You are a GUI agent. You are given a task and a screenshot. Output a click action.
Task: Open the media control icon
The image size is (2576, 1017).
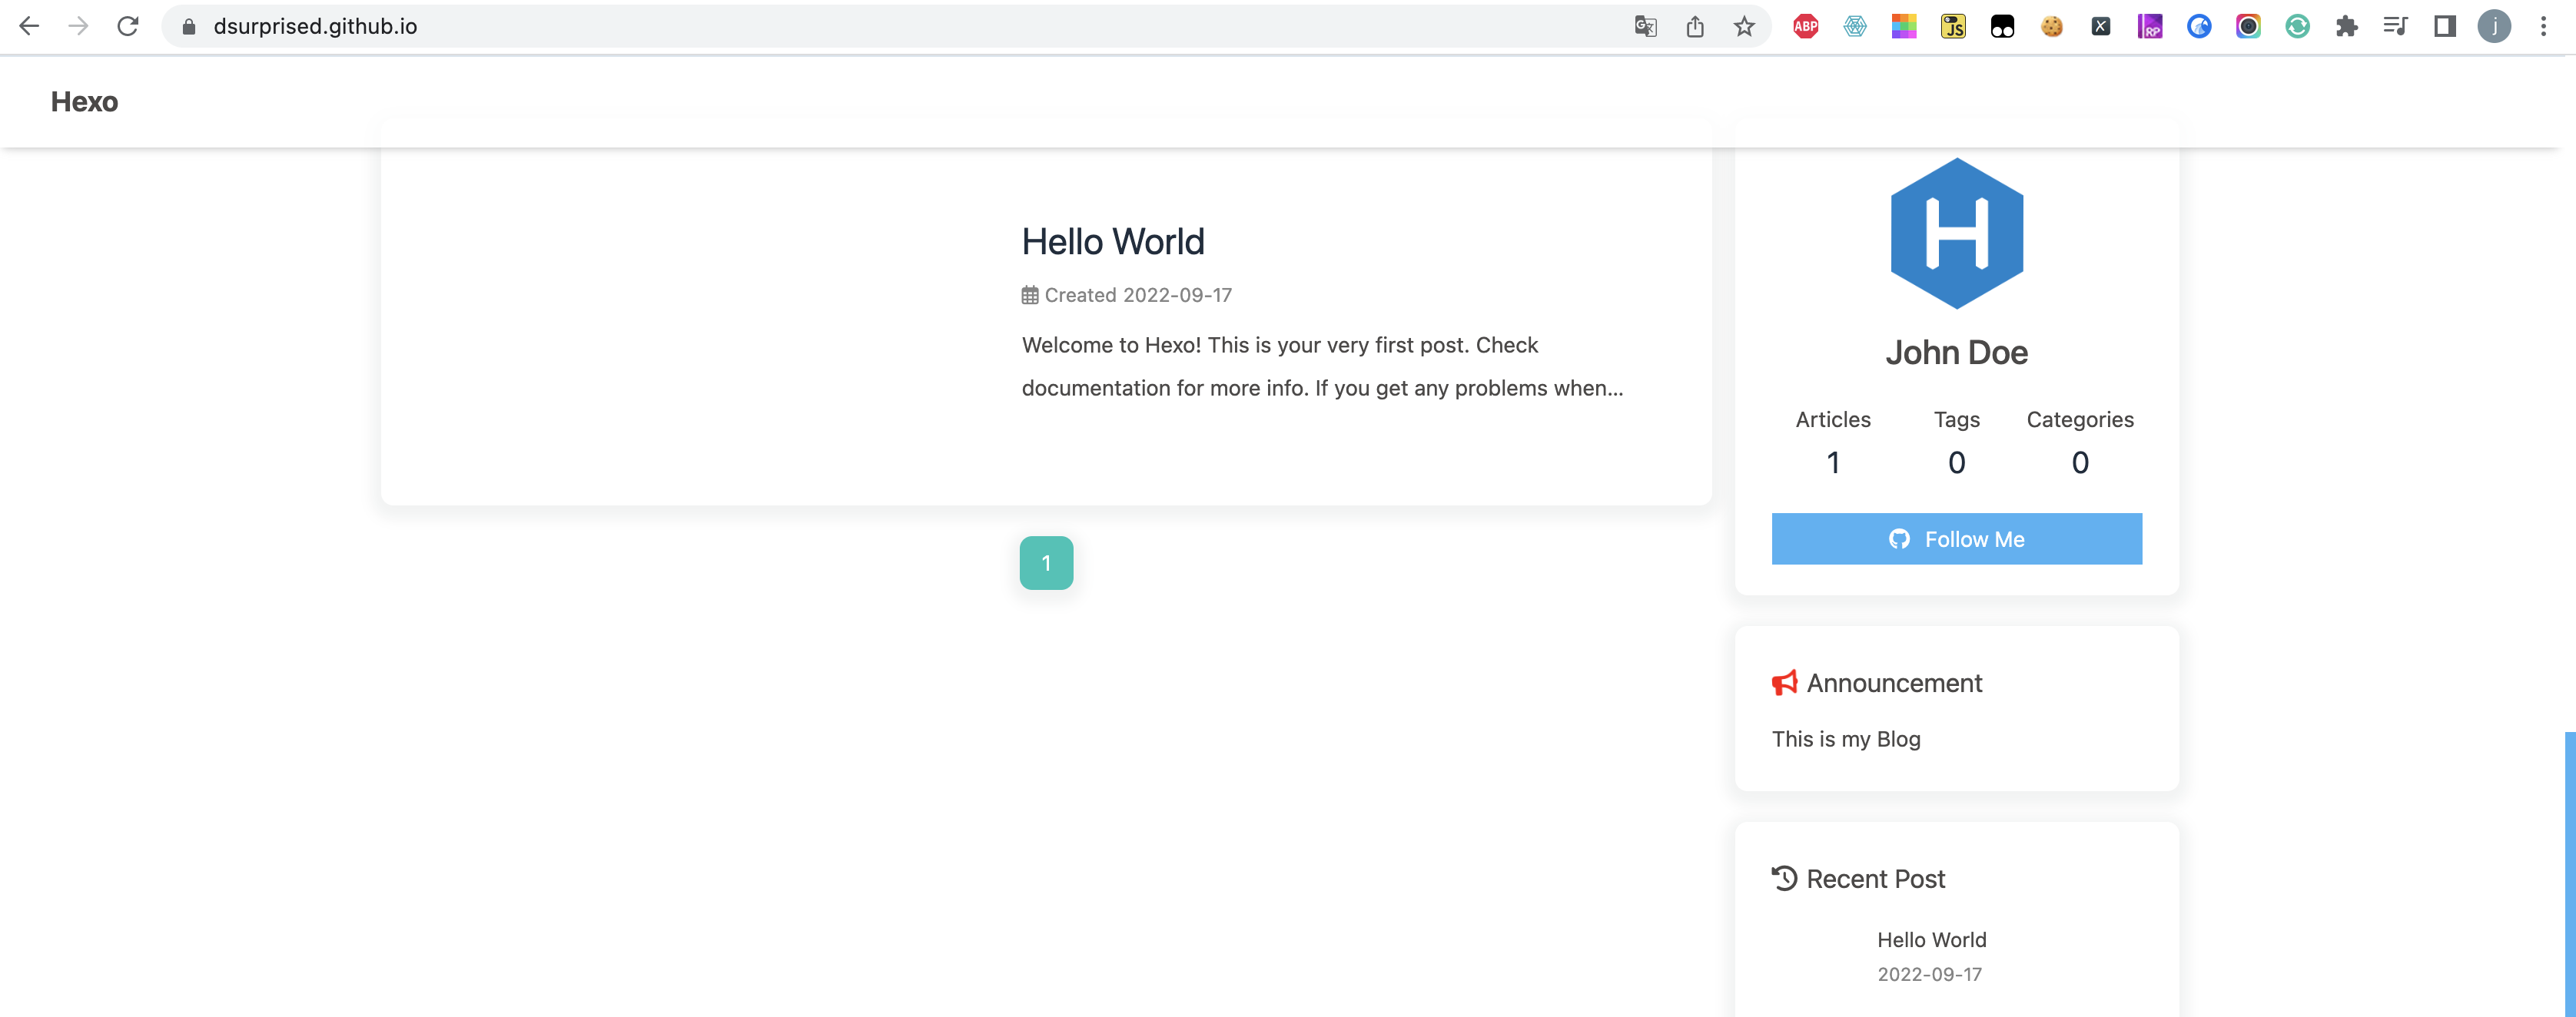click(2395, 27)
